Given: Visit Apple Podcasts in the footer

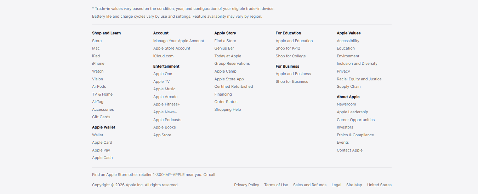Looking at the screenshot, I should (x=167, y=120).
